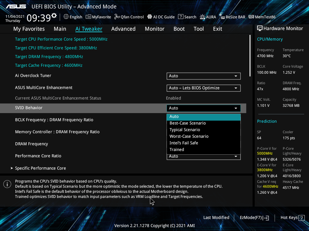
Task: Switch to My Favorites tab
Action: click(29, 29)
